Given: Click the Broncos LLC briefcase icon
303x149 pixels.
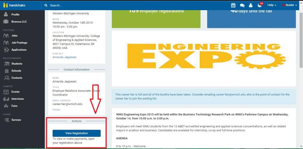Looking at the screenshot, I should [6, 22].
